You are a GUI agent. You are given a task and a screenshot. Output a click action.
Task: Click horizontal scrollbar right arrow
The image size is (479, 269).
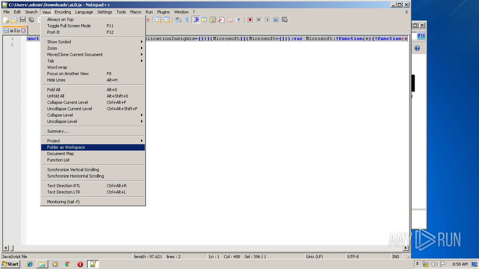point(406,248)
